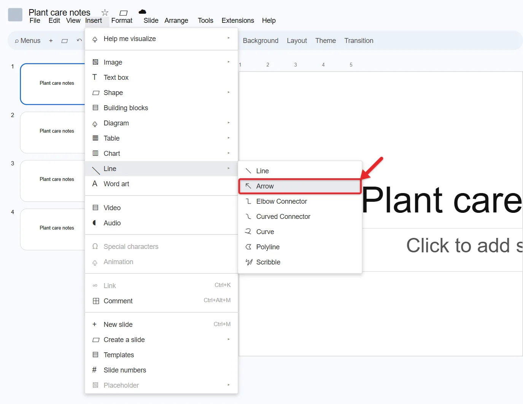Expand the Diagram submenu arrow
Screen dimensions: 523x404
pos(229,122)
